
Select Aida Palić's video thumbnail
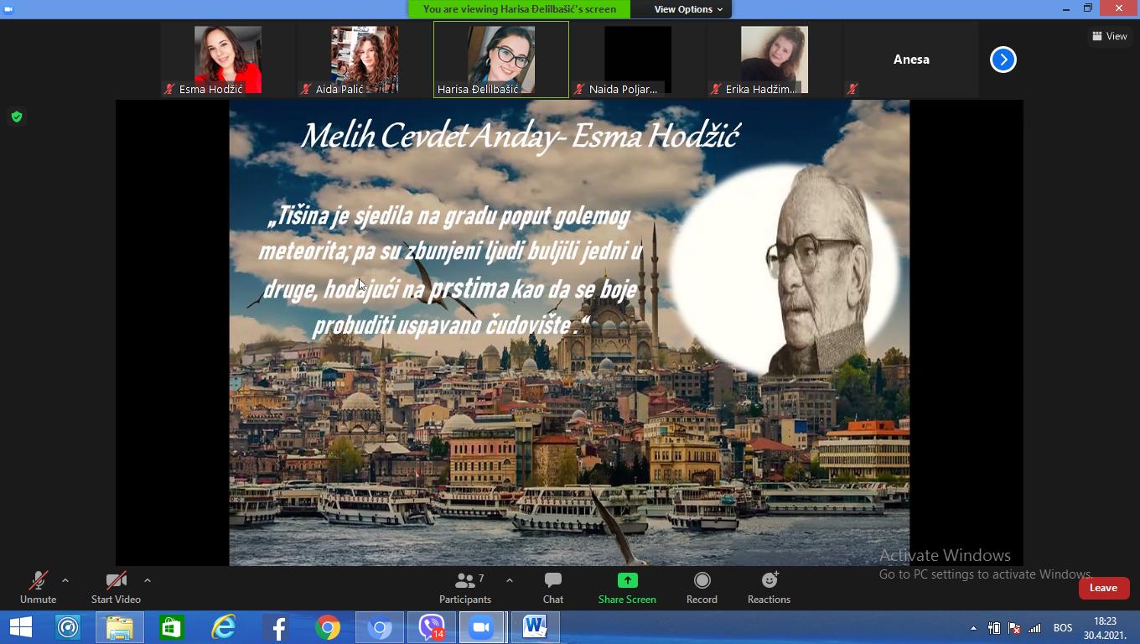365,60
